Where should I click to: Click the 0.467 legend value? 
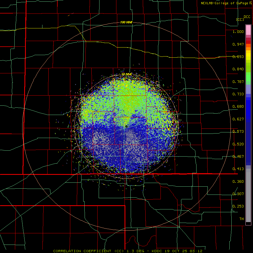point(238,157)
